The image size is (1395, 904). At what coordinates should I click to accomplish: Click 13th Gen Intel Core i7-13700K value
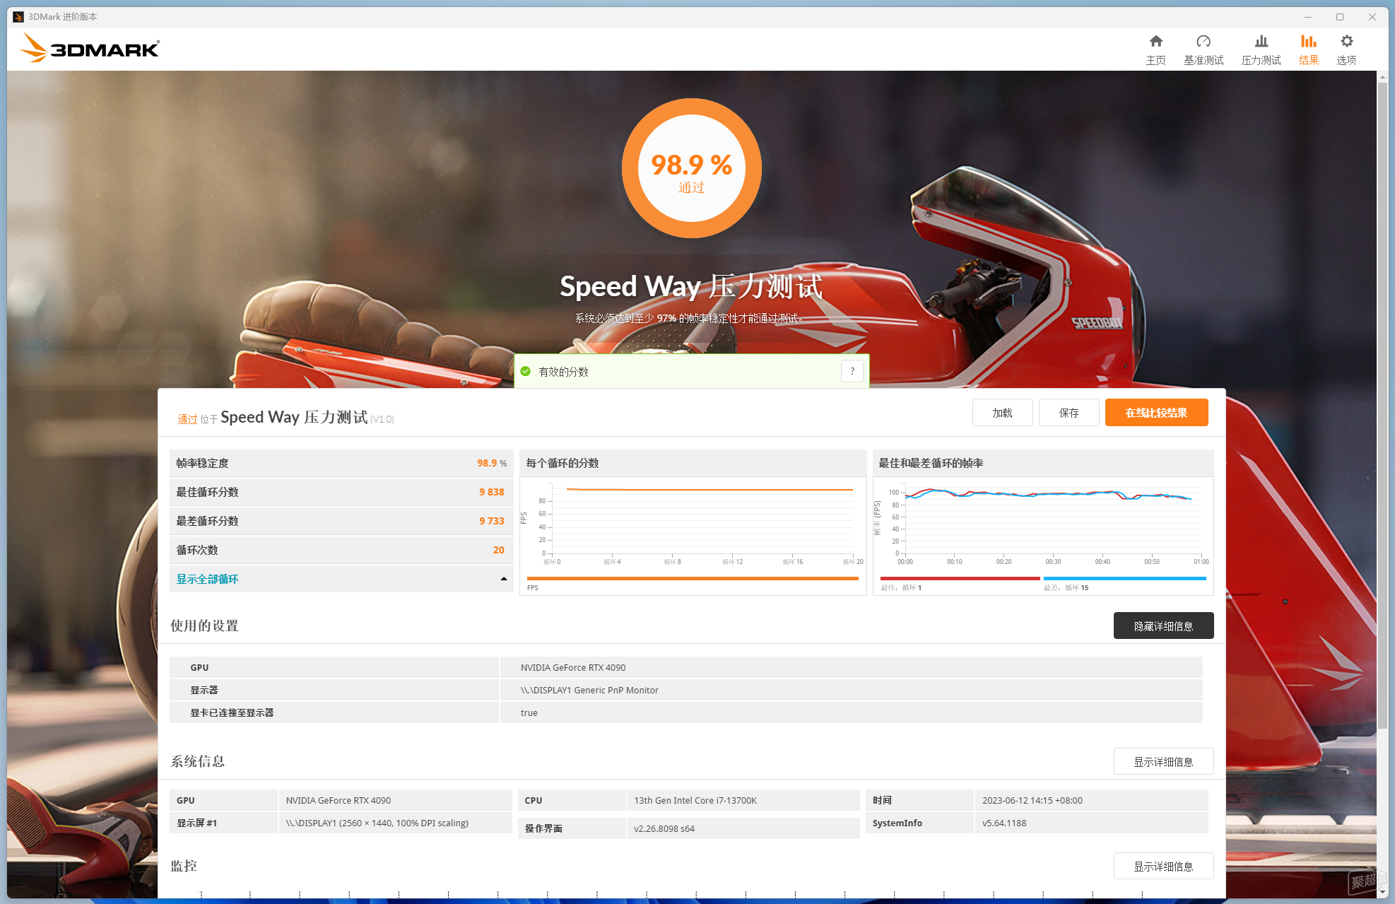695,800
